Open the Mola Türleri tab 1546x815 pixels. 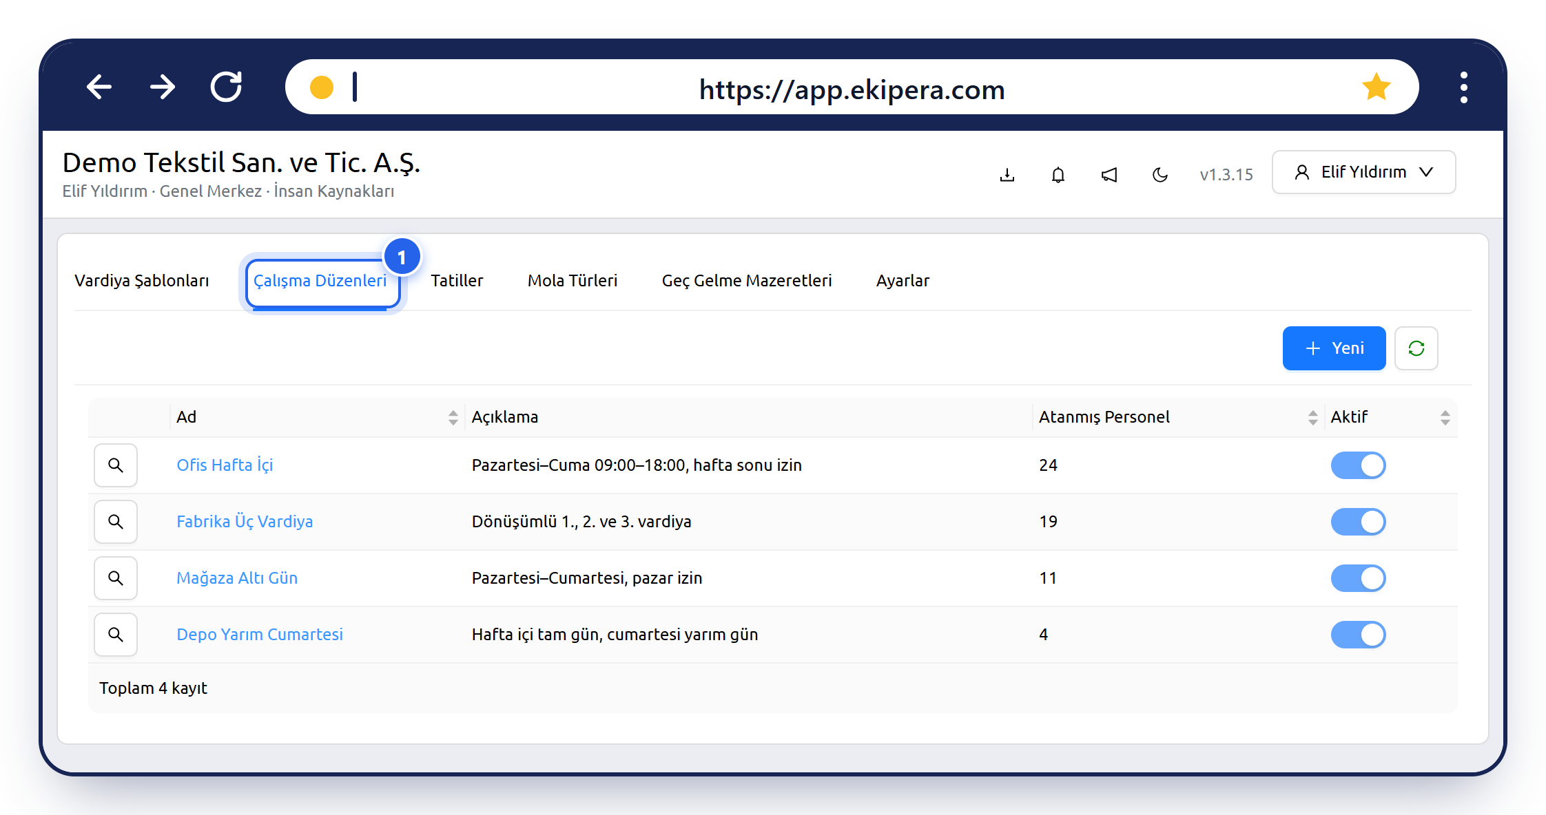pos(573,281)
